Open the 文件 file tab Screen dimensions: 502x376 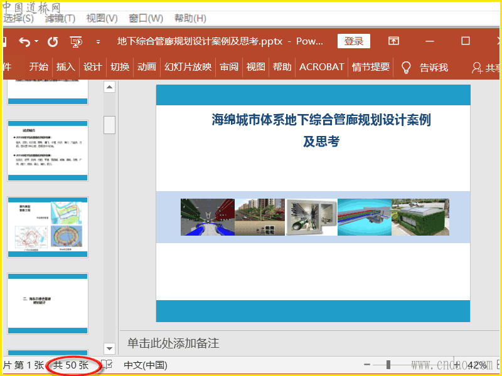point(7,67)
